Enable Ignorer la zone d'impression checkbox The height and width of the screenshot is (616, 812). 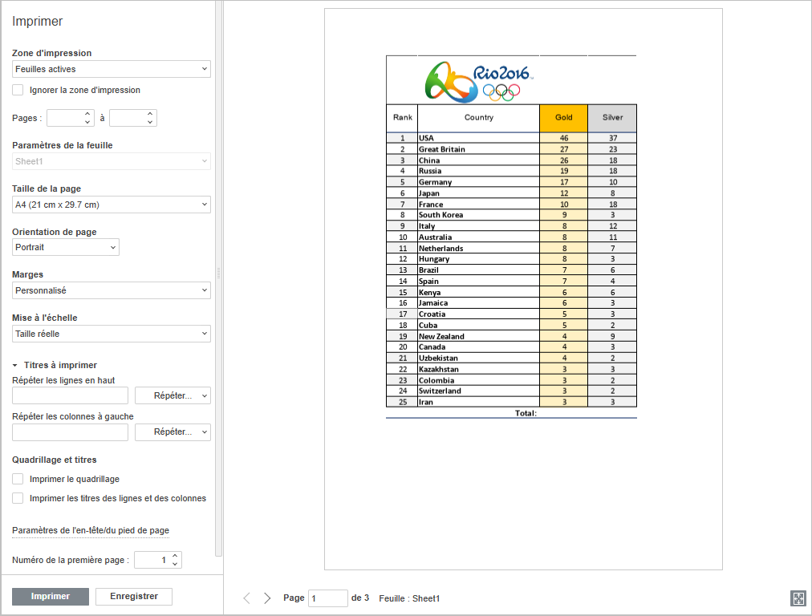pyautogui.click(x=18, y=90)
